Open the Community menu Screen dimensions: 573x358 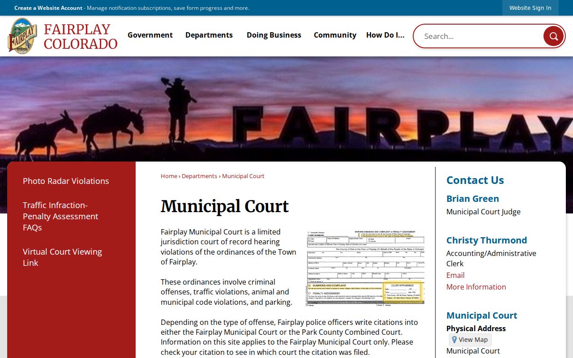point(335,35)
